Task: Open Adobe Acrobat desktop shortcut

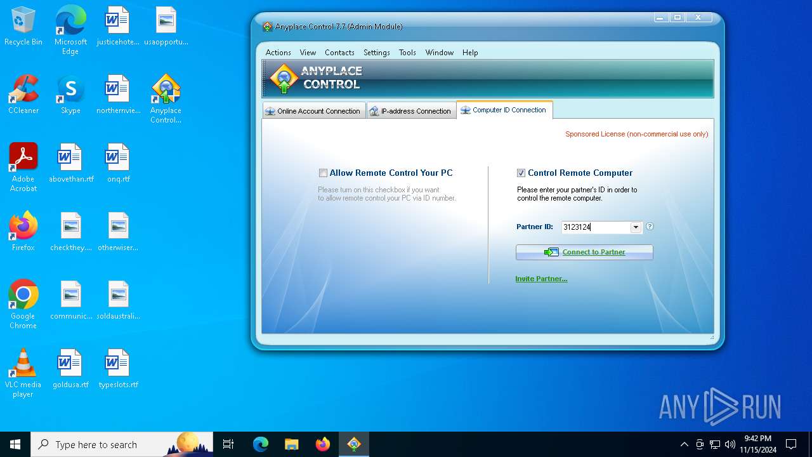Action: pos(23,168)
